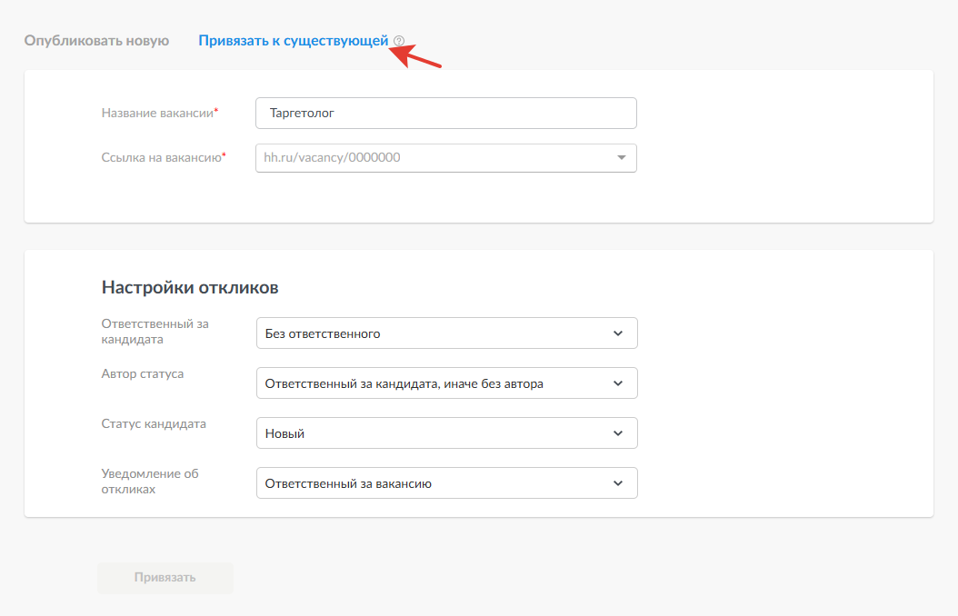Click the help question mark icon beside Привязать к существующей

[x=399, y=41]
